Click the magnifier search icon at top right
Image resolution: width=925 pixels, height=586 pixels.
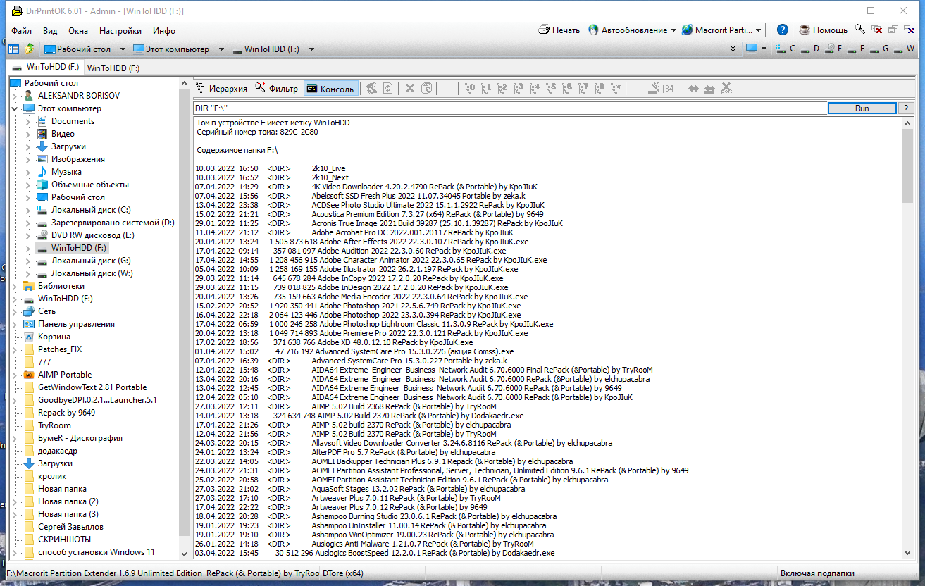click(860, 30)
